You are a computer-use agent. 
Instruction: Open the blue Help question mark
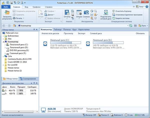(x=147, y=7)
